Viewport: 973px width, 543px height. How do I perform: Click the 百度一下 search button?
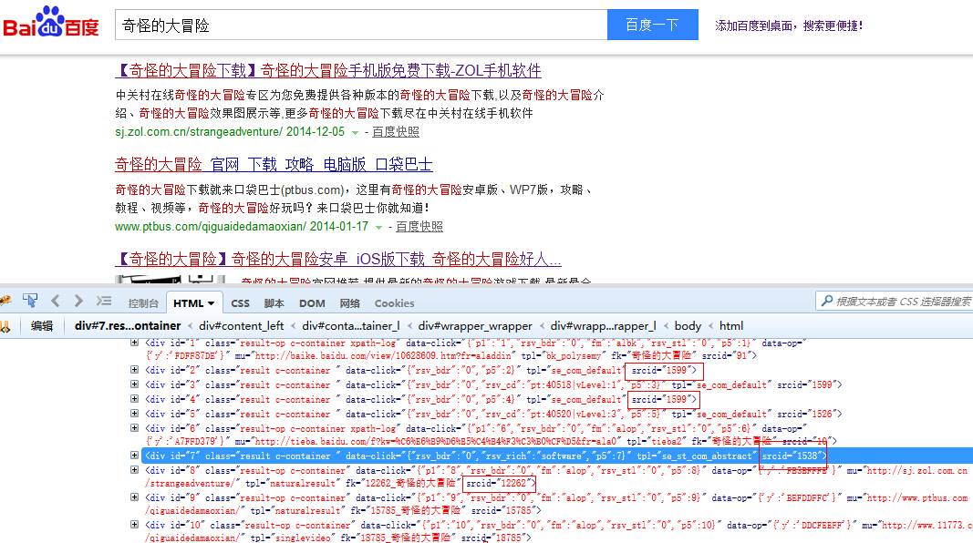(652, 26)
